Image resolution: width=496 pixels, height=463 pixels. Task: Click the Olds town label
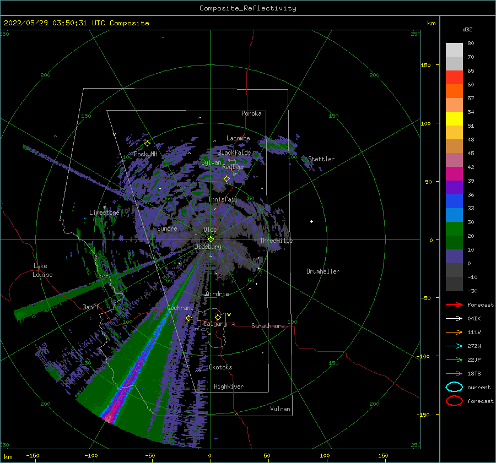click(x=210, y=230)
